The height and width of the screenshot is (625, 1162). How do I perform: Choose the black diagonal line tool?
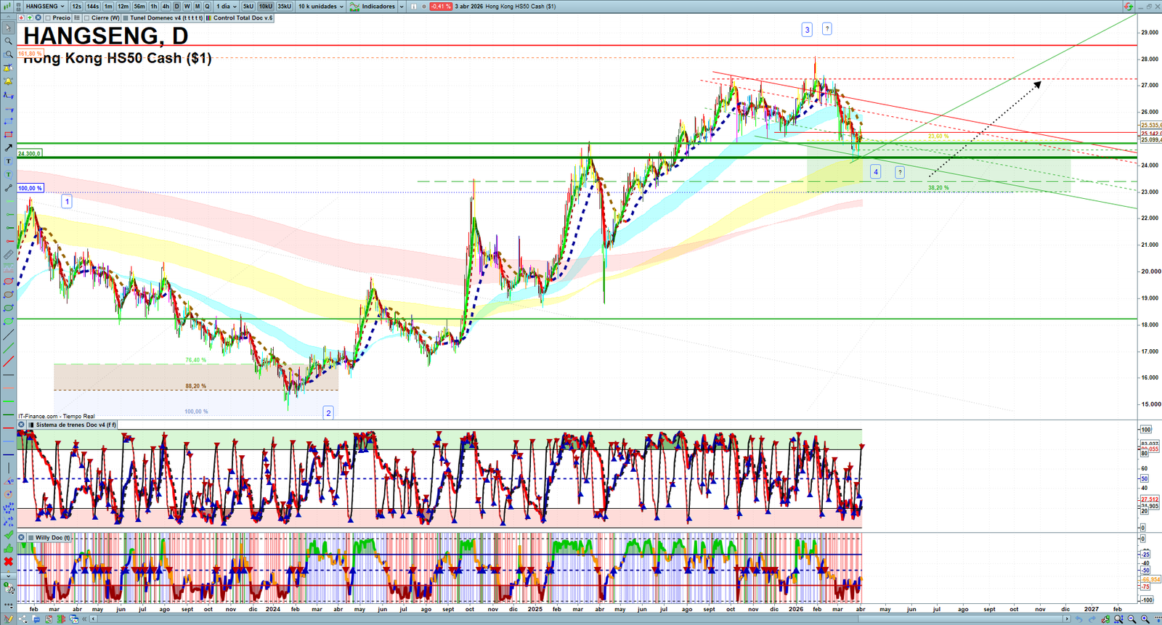[8, 335]
